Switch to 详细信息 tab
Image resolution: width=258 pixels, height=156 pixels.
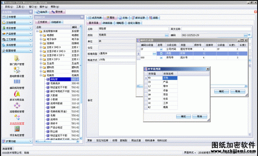click(107, 23)
